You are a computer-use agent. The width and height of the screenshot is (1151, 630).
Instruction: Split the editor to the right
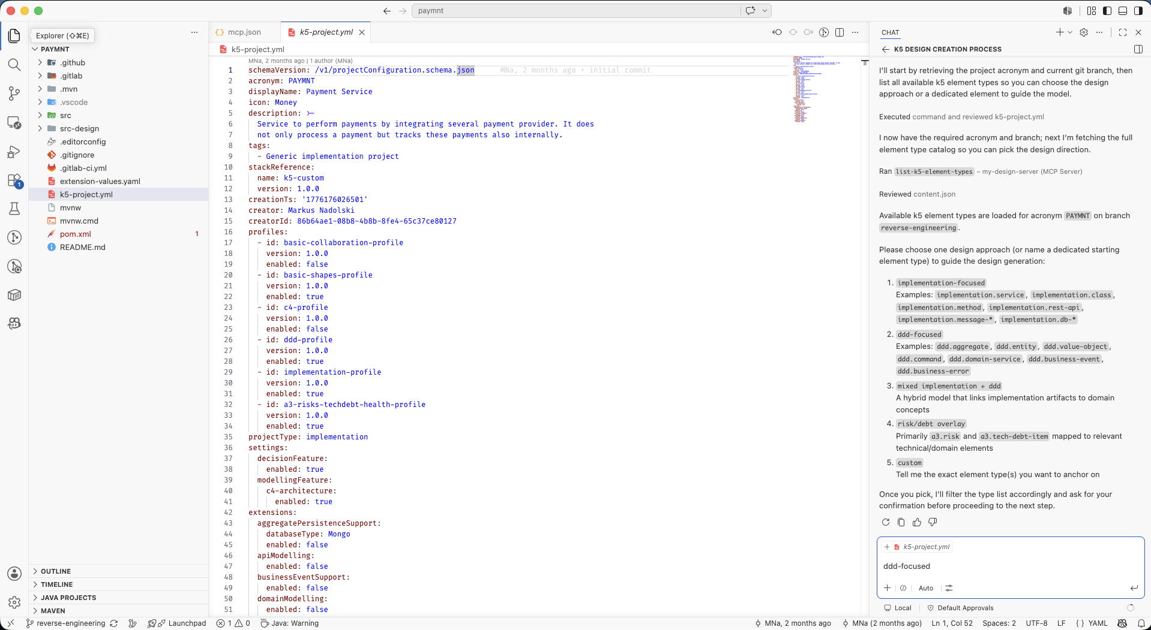click(840, 32)
